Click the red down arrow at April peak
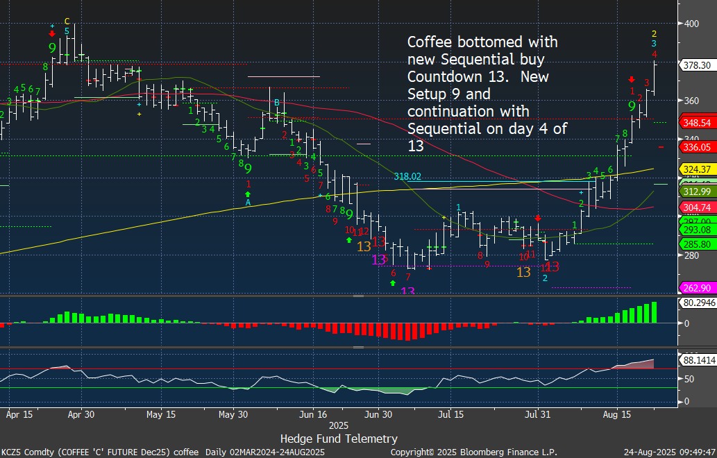 [53, 33]
